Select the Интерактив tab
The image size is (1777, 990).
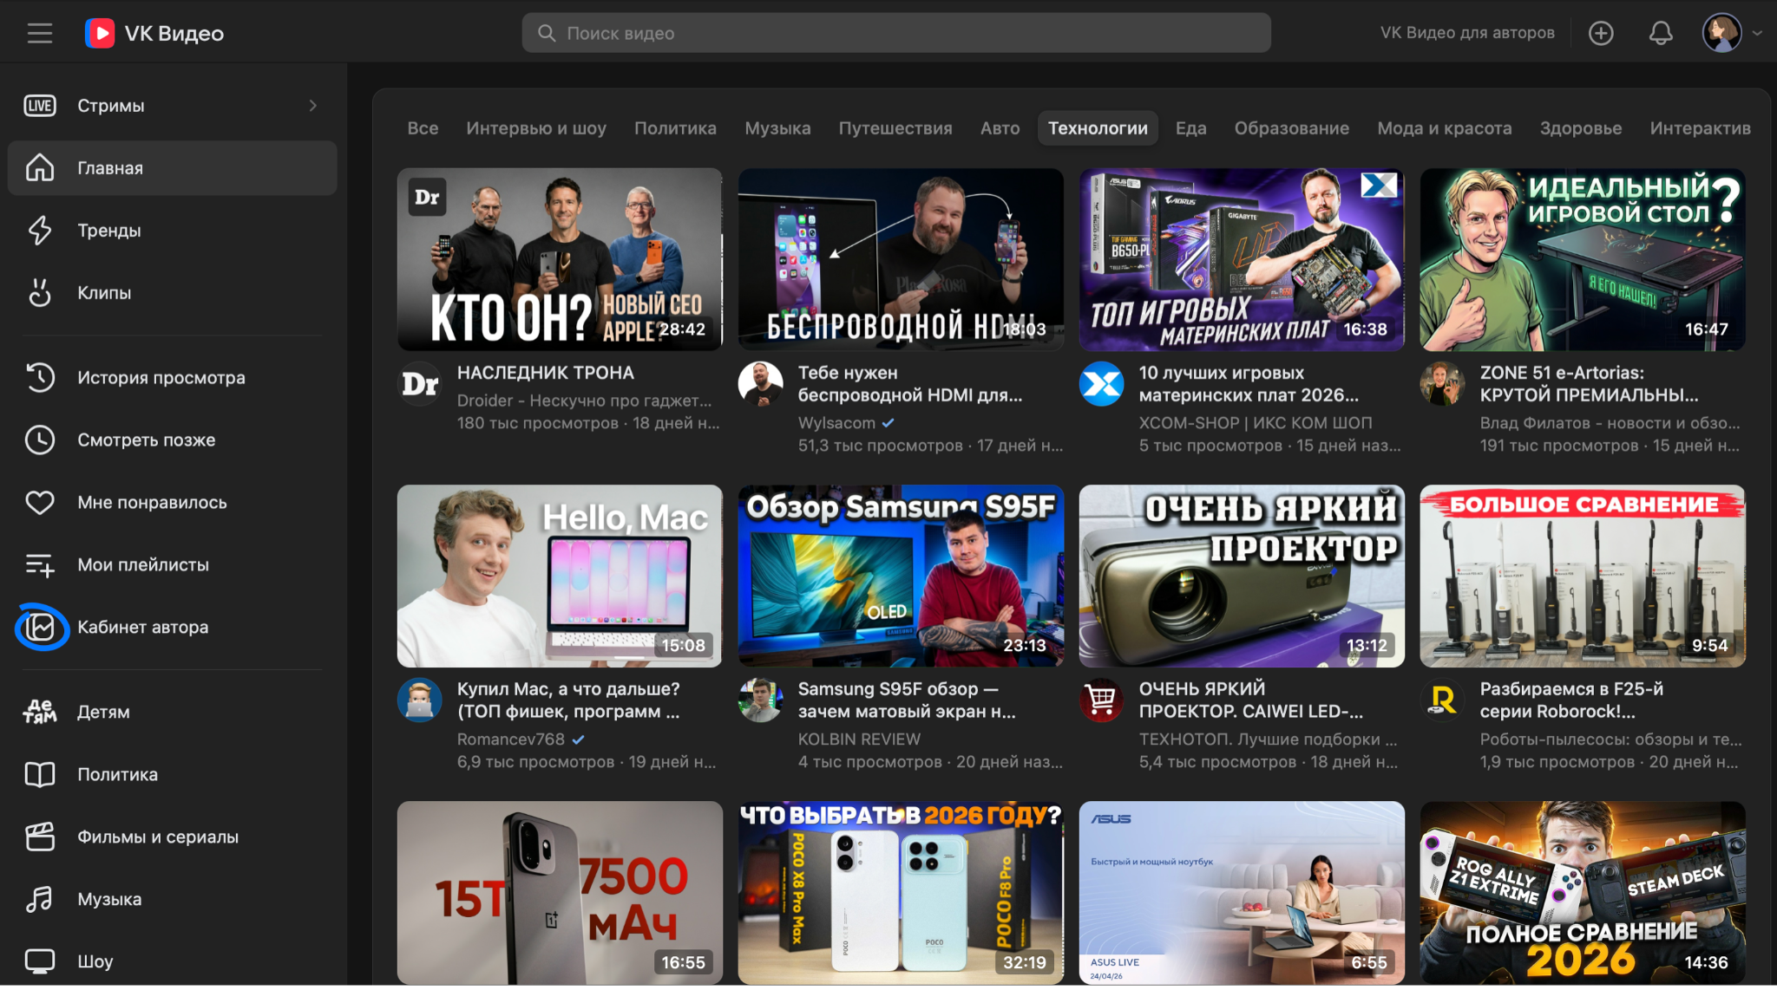(1701, 128)
